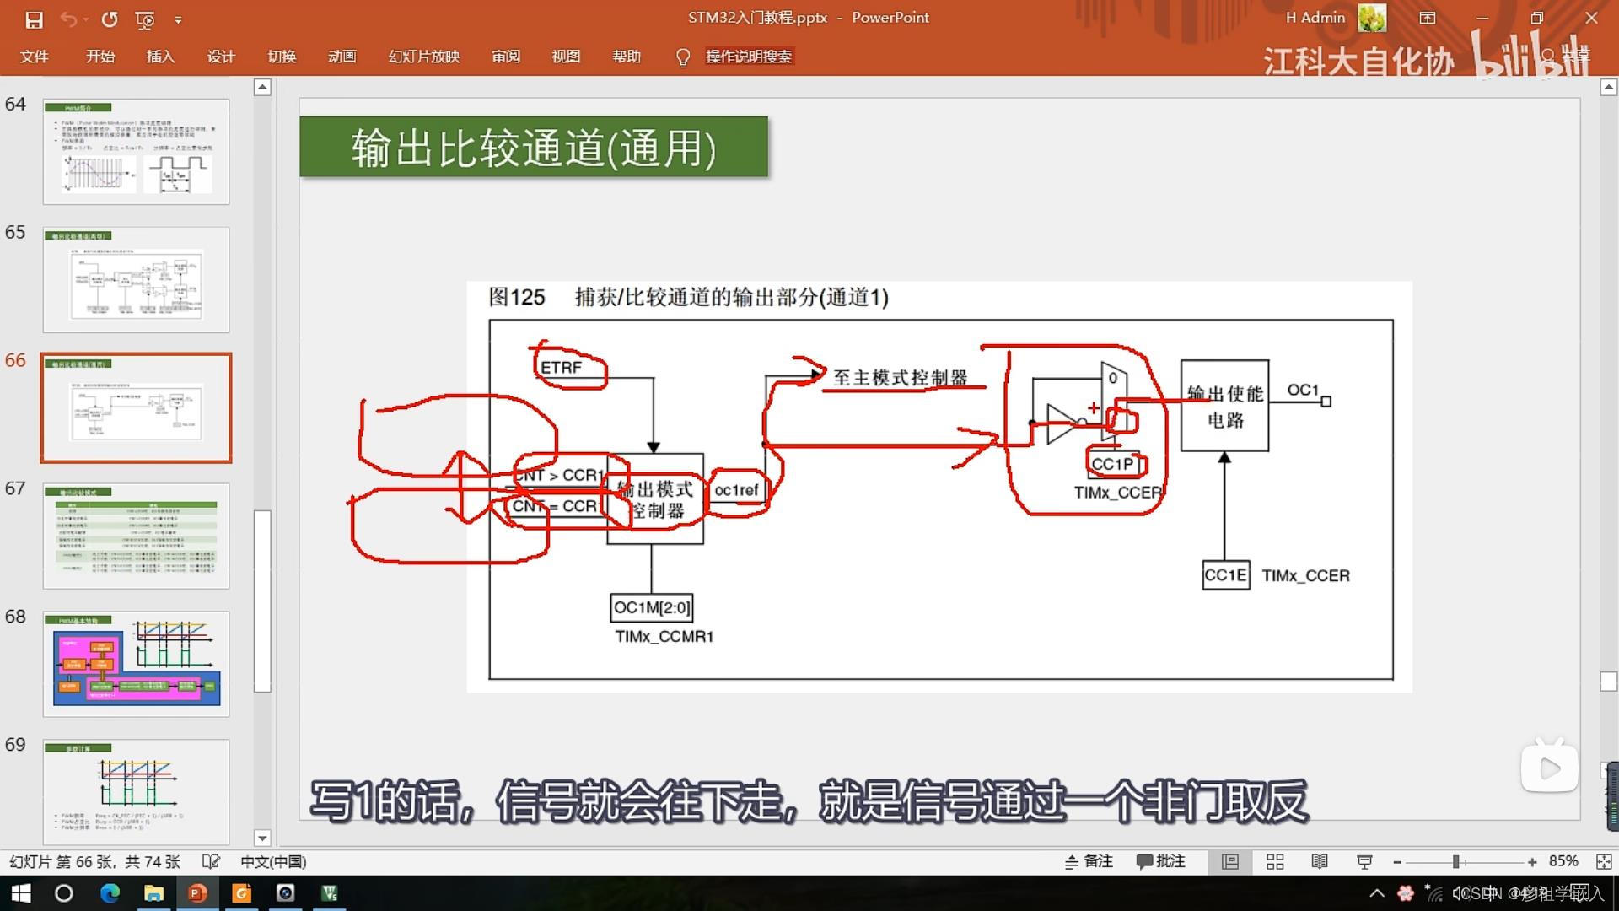Image resolution: width=1619 pixels, height=911 pixels.
Task: Click the Save icon in the title bar
Action: (x=34, y=19)
